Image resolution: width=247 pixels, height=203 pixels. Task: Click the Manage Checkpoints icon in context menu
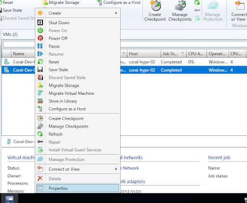[40, 126]
